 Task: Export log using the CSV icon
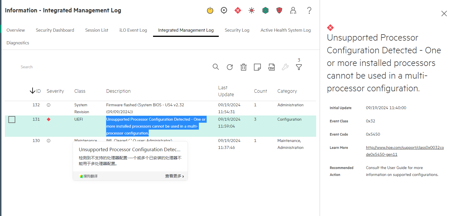(x=272, y=67)
